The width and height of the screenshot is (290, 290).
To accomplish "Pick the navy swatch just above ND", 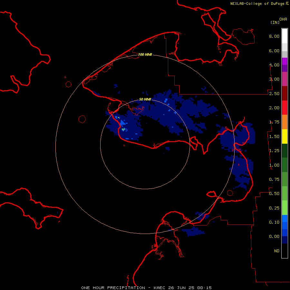I will coord(285,240).
